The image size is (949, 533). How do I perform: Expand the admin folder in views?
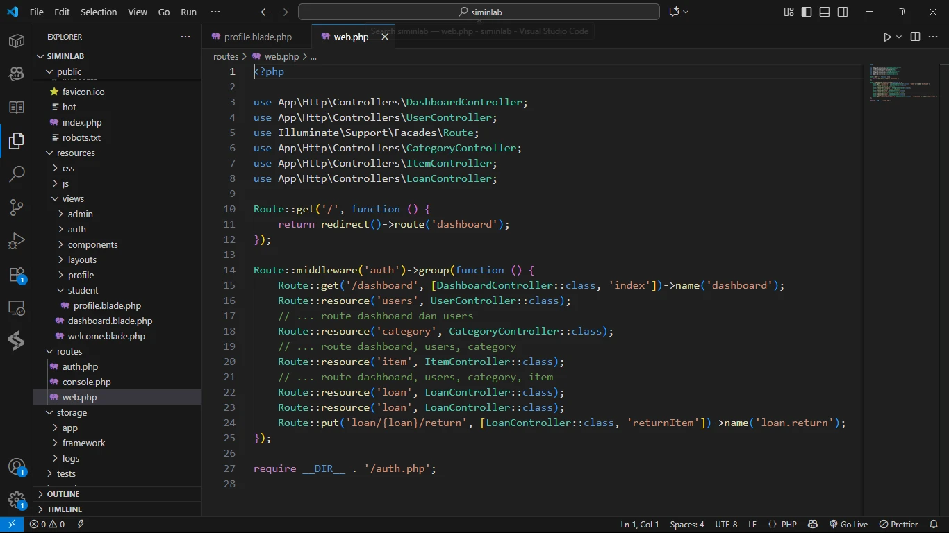click(80, 214)
